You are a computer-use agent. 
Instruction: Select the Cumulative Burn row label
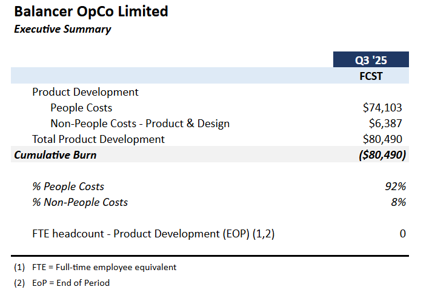pos(55,155)
